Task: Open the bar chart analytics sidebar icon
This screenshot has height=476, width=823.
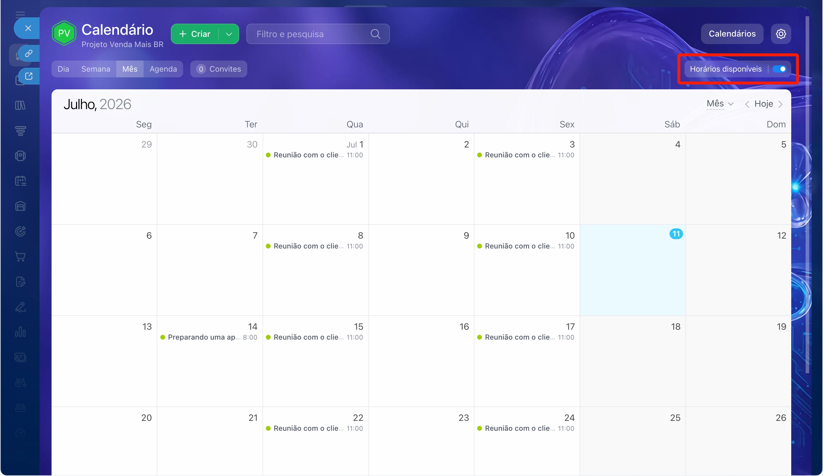Action: point(20,332)
